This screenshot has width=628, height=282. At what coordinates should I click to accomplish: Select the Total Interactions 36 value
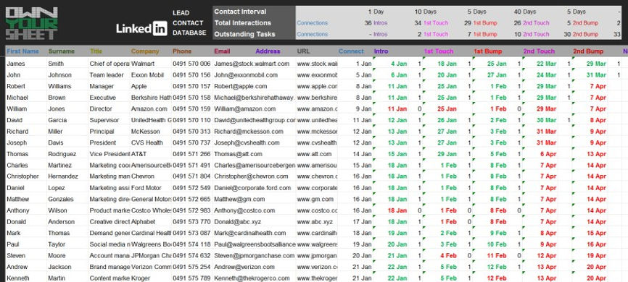368,22
